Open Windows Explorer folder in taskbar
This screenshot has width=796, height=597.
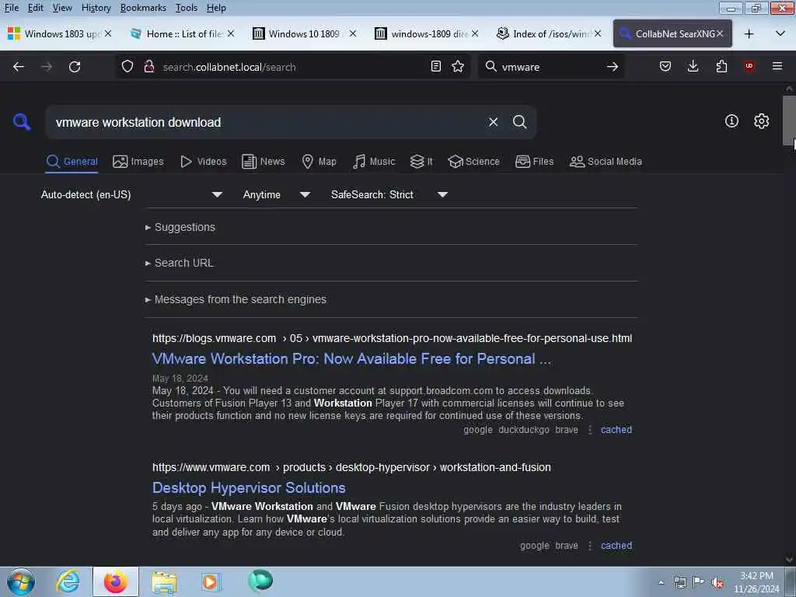click(164, 581)
